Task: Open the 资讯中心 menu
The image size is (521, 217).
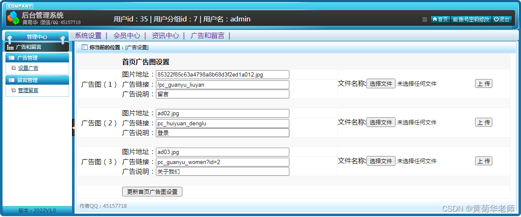Action: coord(166,36)
